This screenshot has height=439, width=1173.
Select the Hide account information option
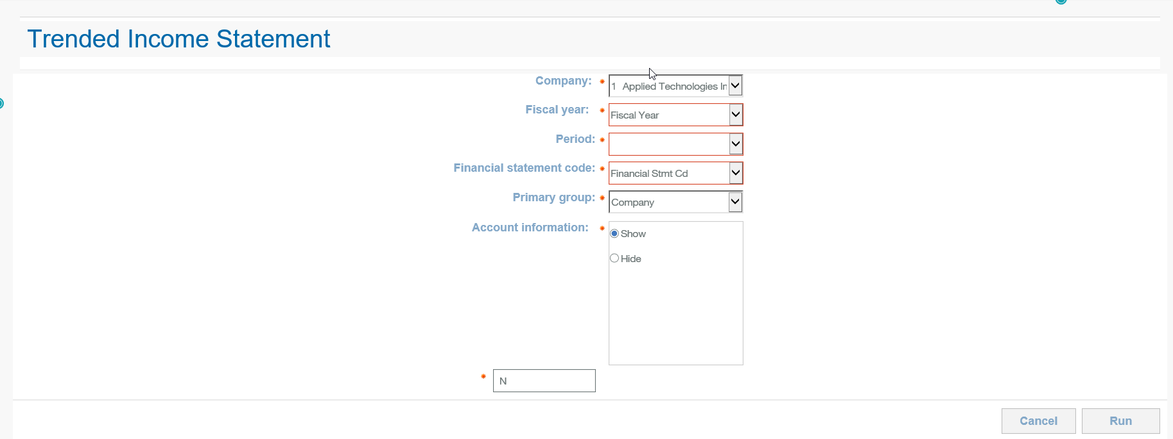[x=614, y=258]
